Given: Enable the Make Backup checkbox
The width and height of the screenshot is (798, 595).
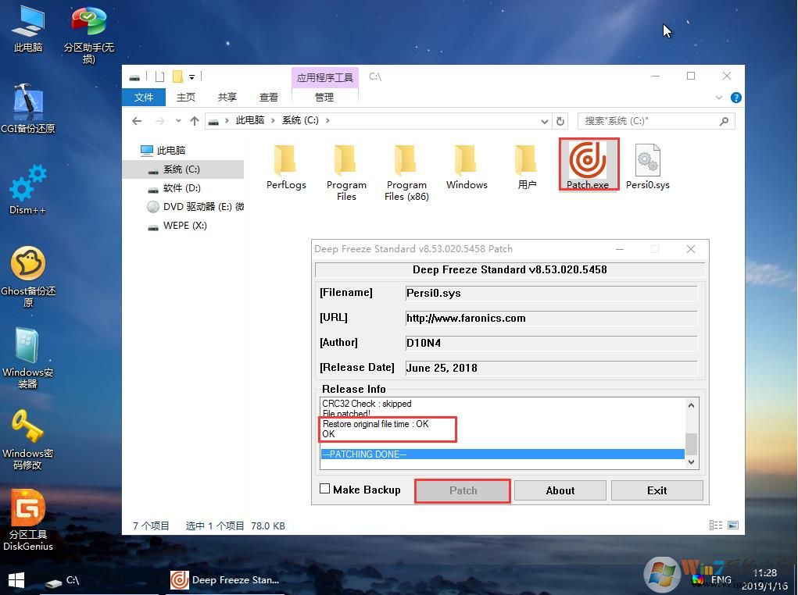Looking at the screenshot, I should [324, 490].
